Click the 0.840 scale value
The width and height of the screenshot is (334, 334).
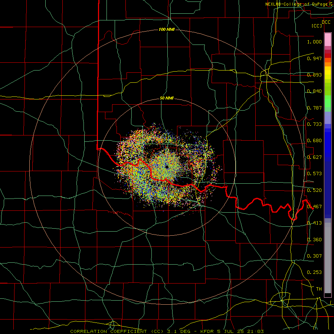click(314, 91)
